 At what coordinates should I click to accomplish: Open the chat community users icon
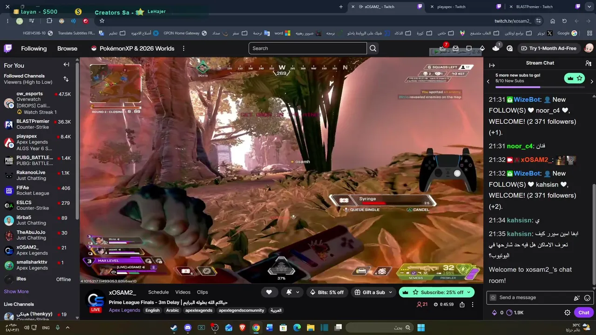coord(588,63)
